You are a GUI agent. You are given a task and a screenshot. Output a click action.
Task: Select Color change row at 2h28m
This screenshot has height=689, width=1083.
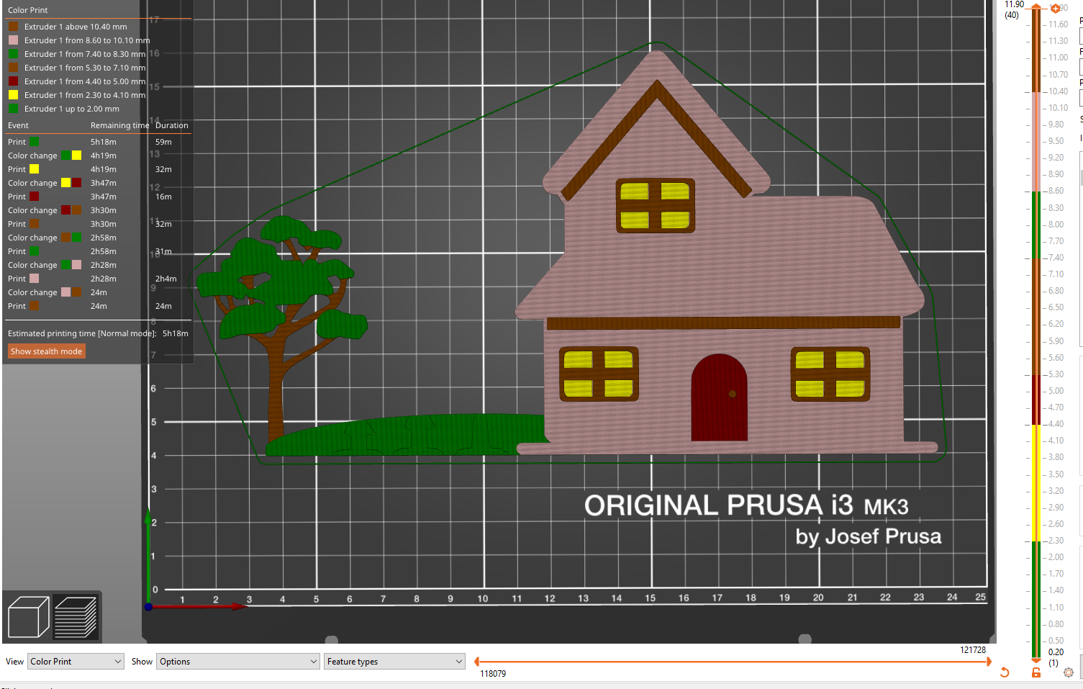[99, 265]
